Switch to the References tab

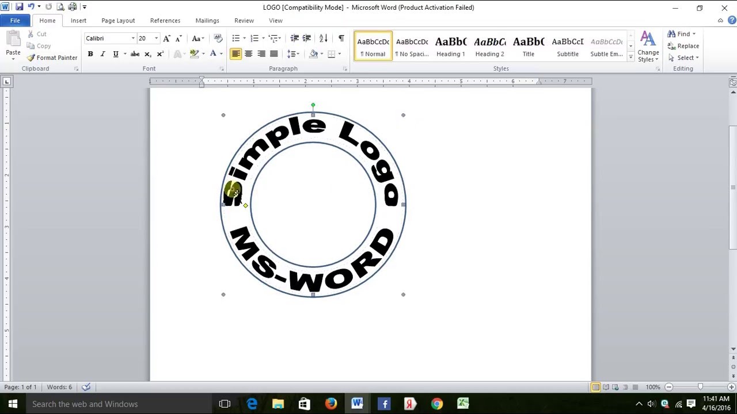[165, 21]
